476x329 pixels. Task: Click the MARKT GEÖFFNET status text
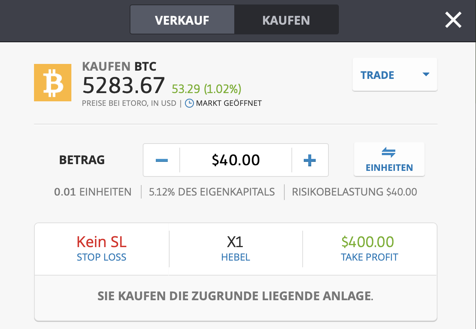coord(229,103)
